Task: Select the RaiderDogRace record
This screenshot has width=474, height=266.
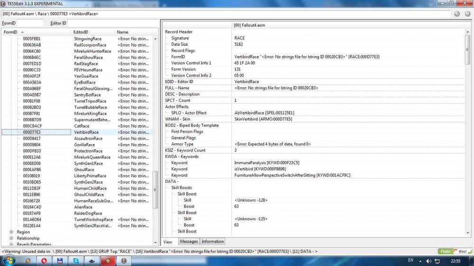Action: [x=88, y=213]
